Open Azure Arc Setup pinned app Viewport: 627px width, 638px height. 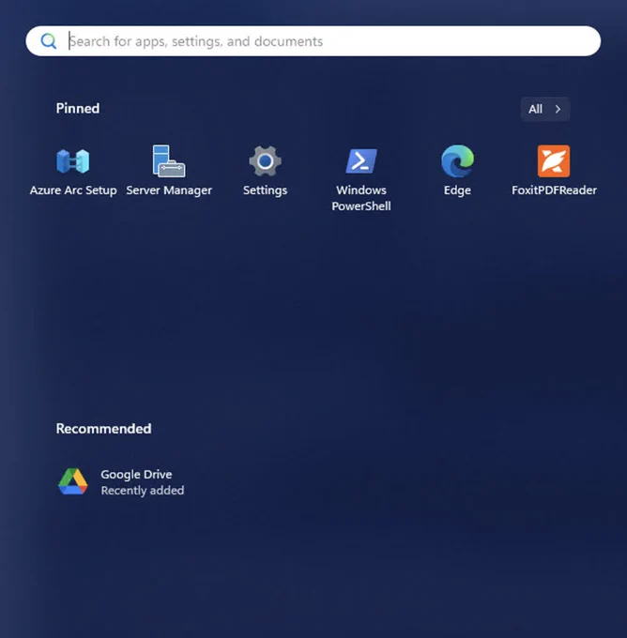click(x=73, y=171)
